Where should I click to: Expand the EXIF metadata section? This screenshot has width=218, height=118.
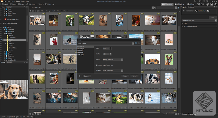tap(183, 23)
